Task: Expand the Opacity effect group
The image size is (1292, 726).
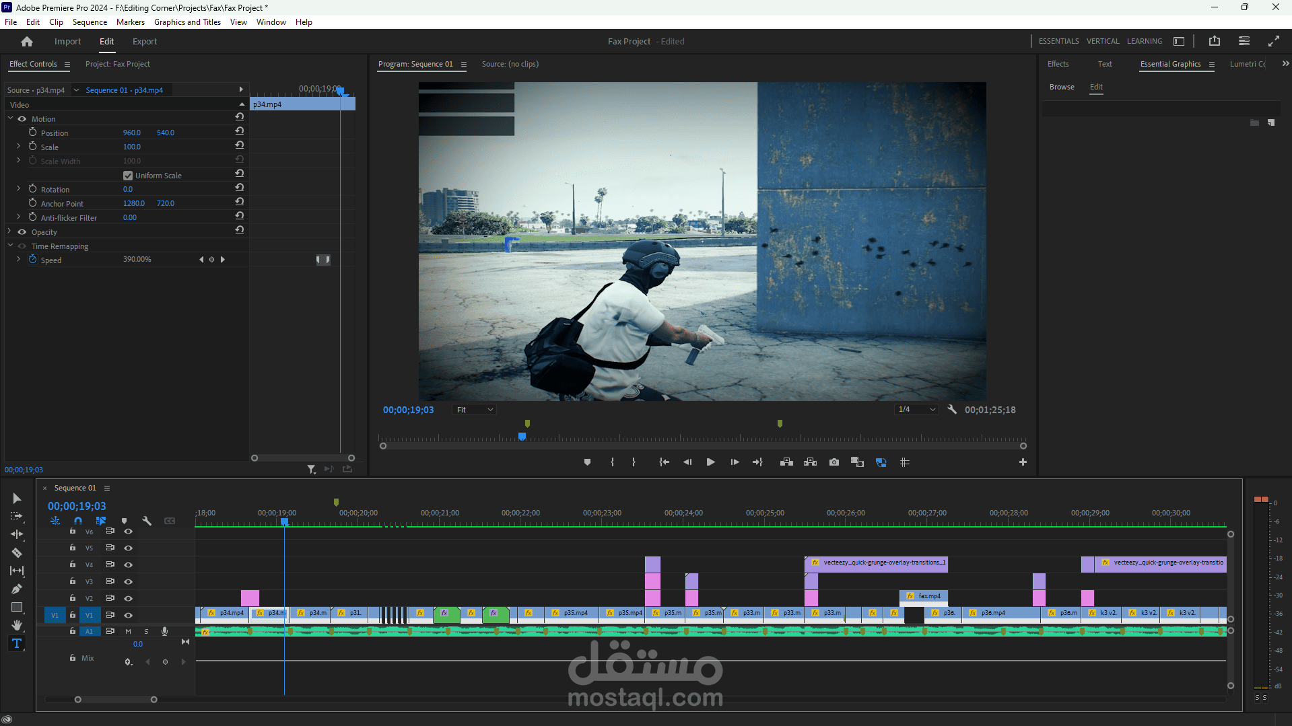Action: tap(10, 231)
